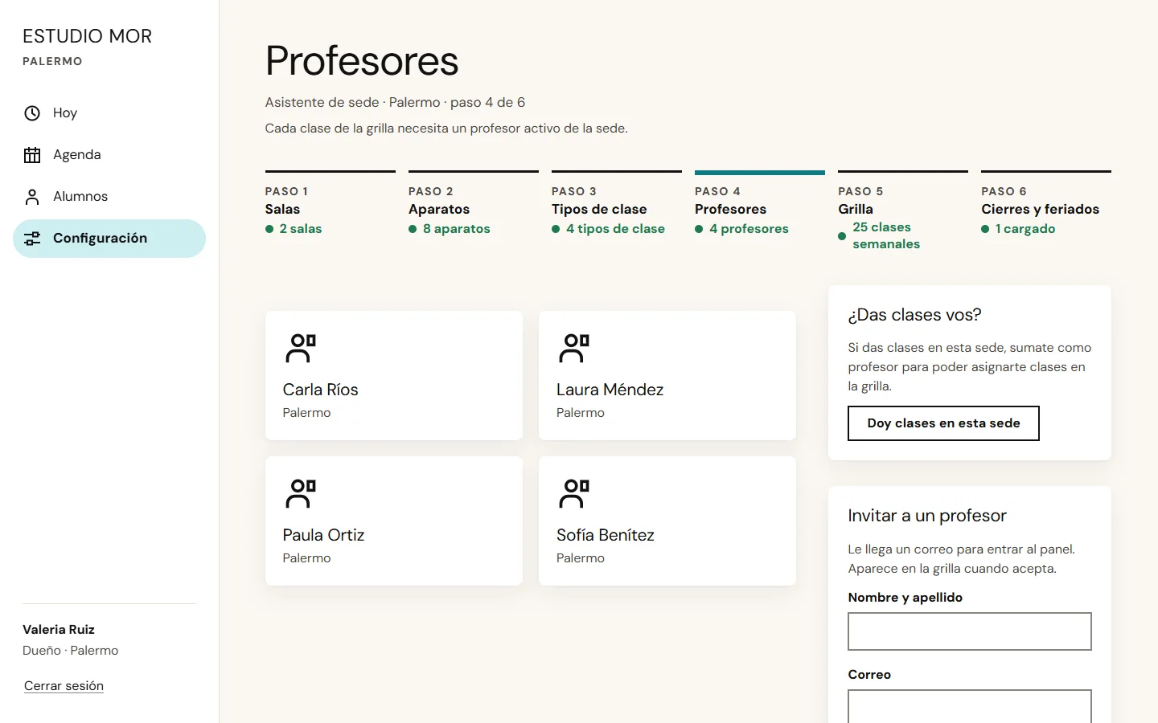This screenshot has width=1158, height=723.
Task: Click the clock icon next to Hoy
Action: (32, 113)
